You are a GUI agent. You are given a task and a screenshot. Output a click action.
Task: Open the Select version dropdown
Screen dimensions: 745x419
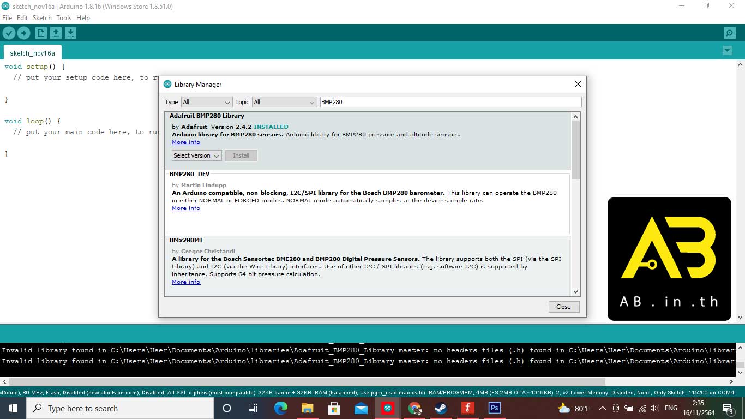tap(196, 155)
